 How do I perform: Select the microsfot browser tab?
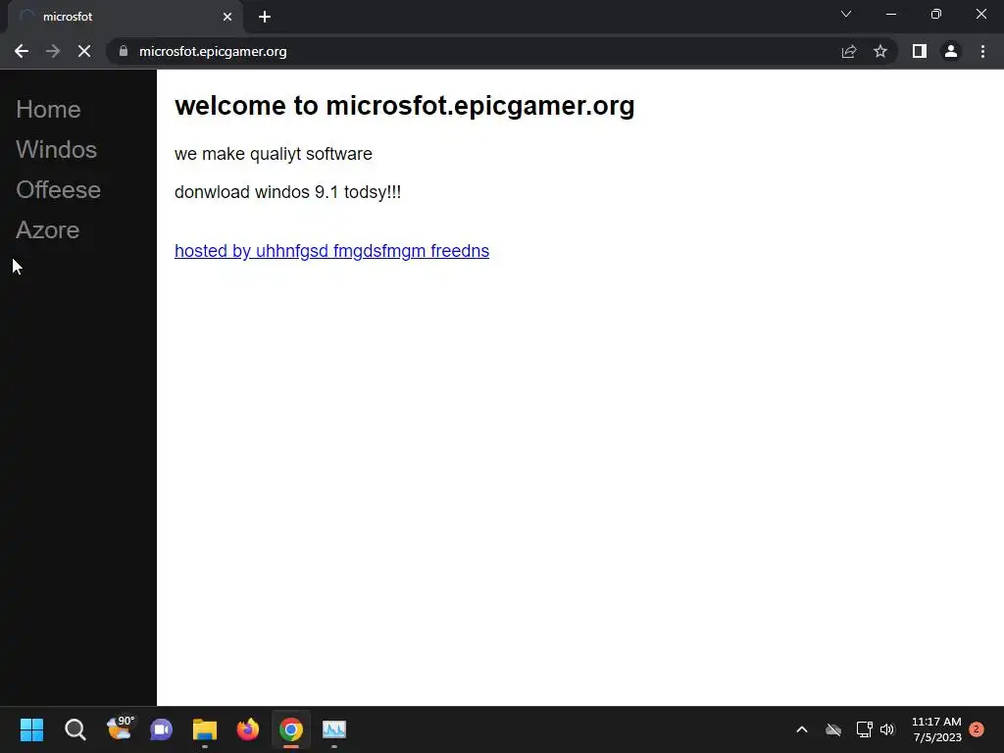click(x=125, y=17)
